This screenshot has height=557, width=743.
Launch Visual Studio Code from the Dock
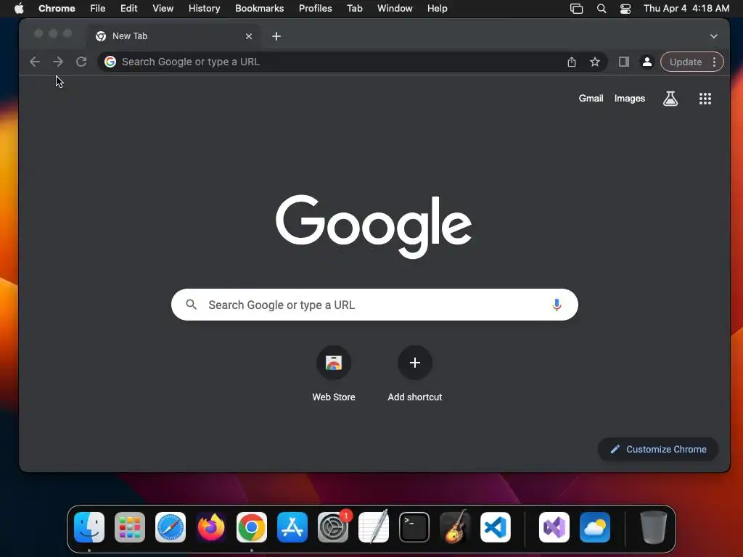[496, 527]
